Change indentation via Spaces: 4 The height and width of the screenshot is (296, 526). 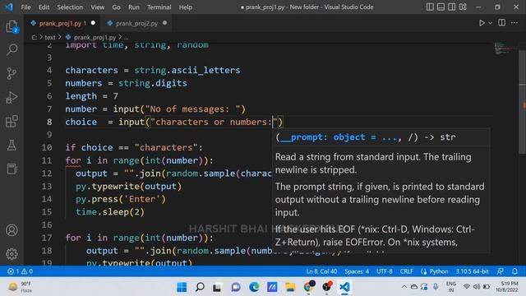pos(357,271)
